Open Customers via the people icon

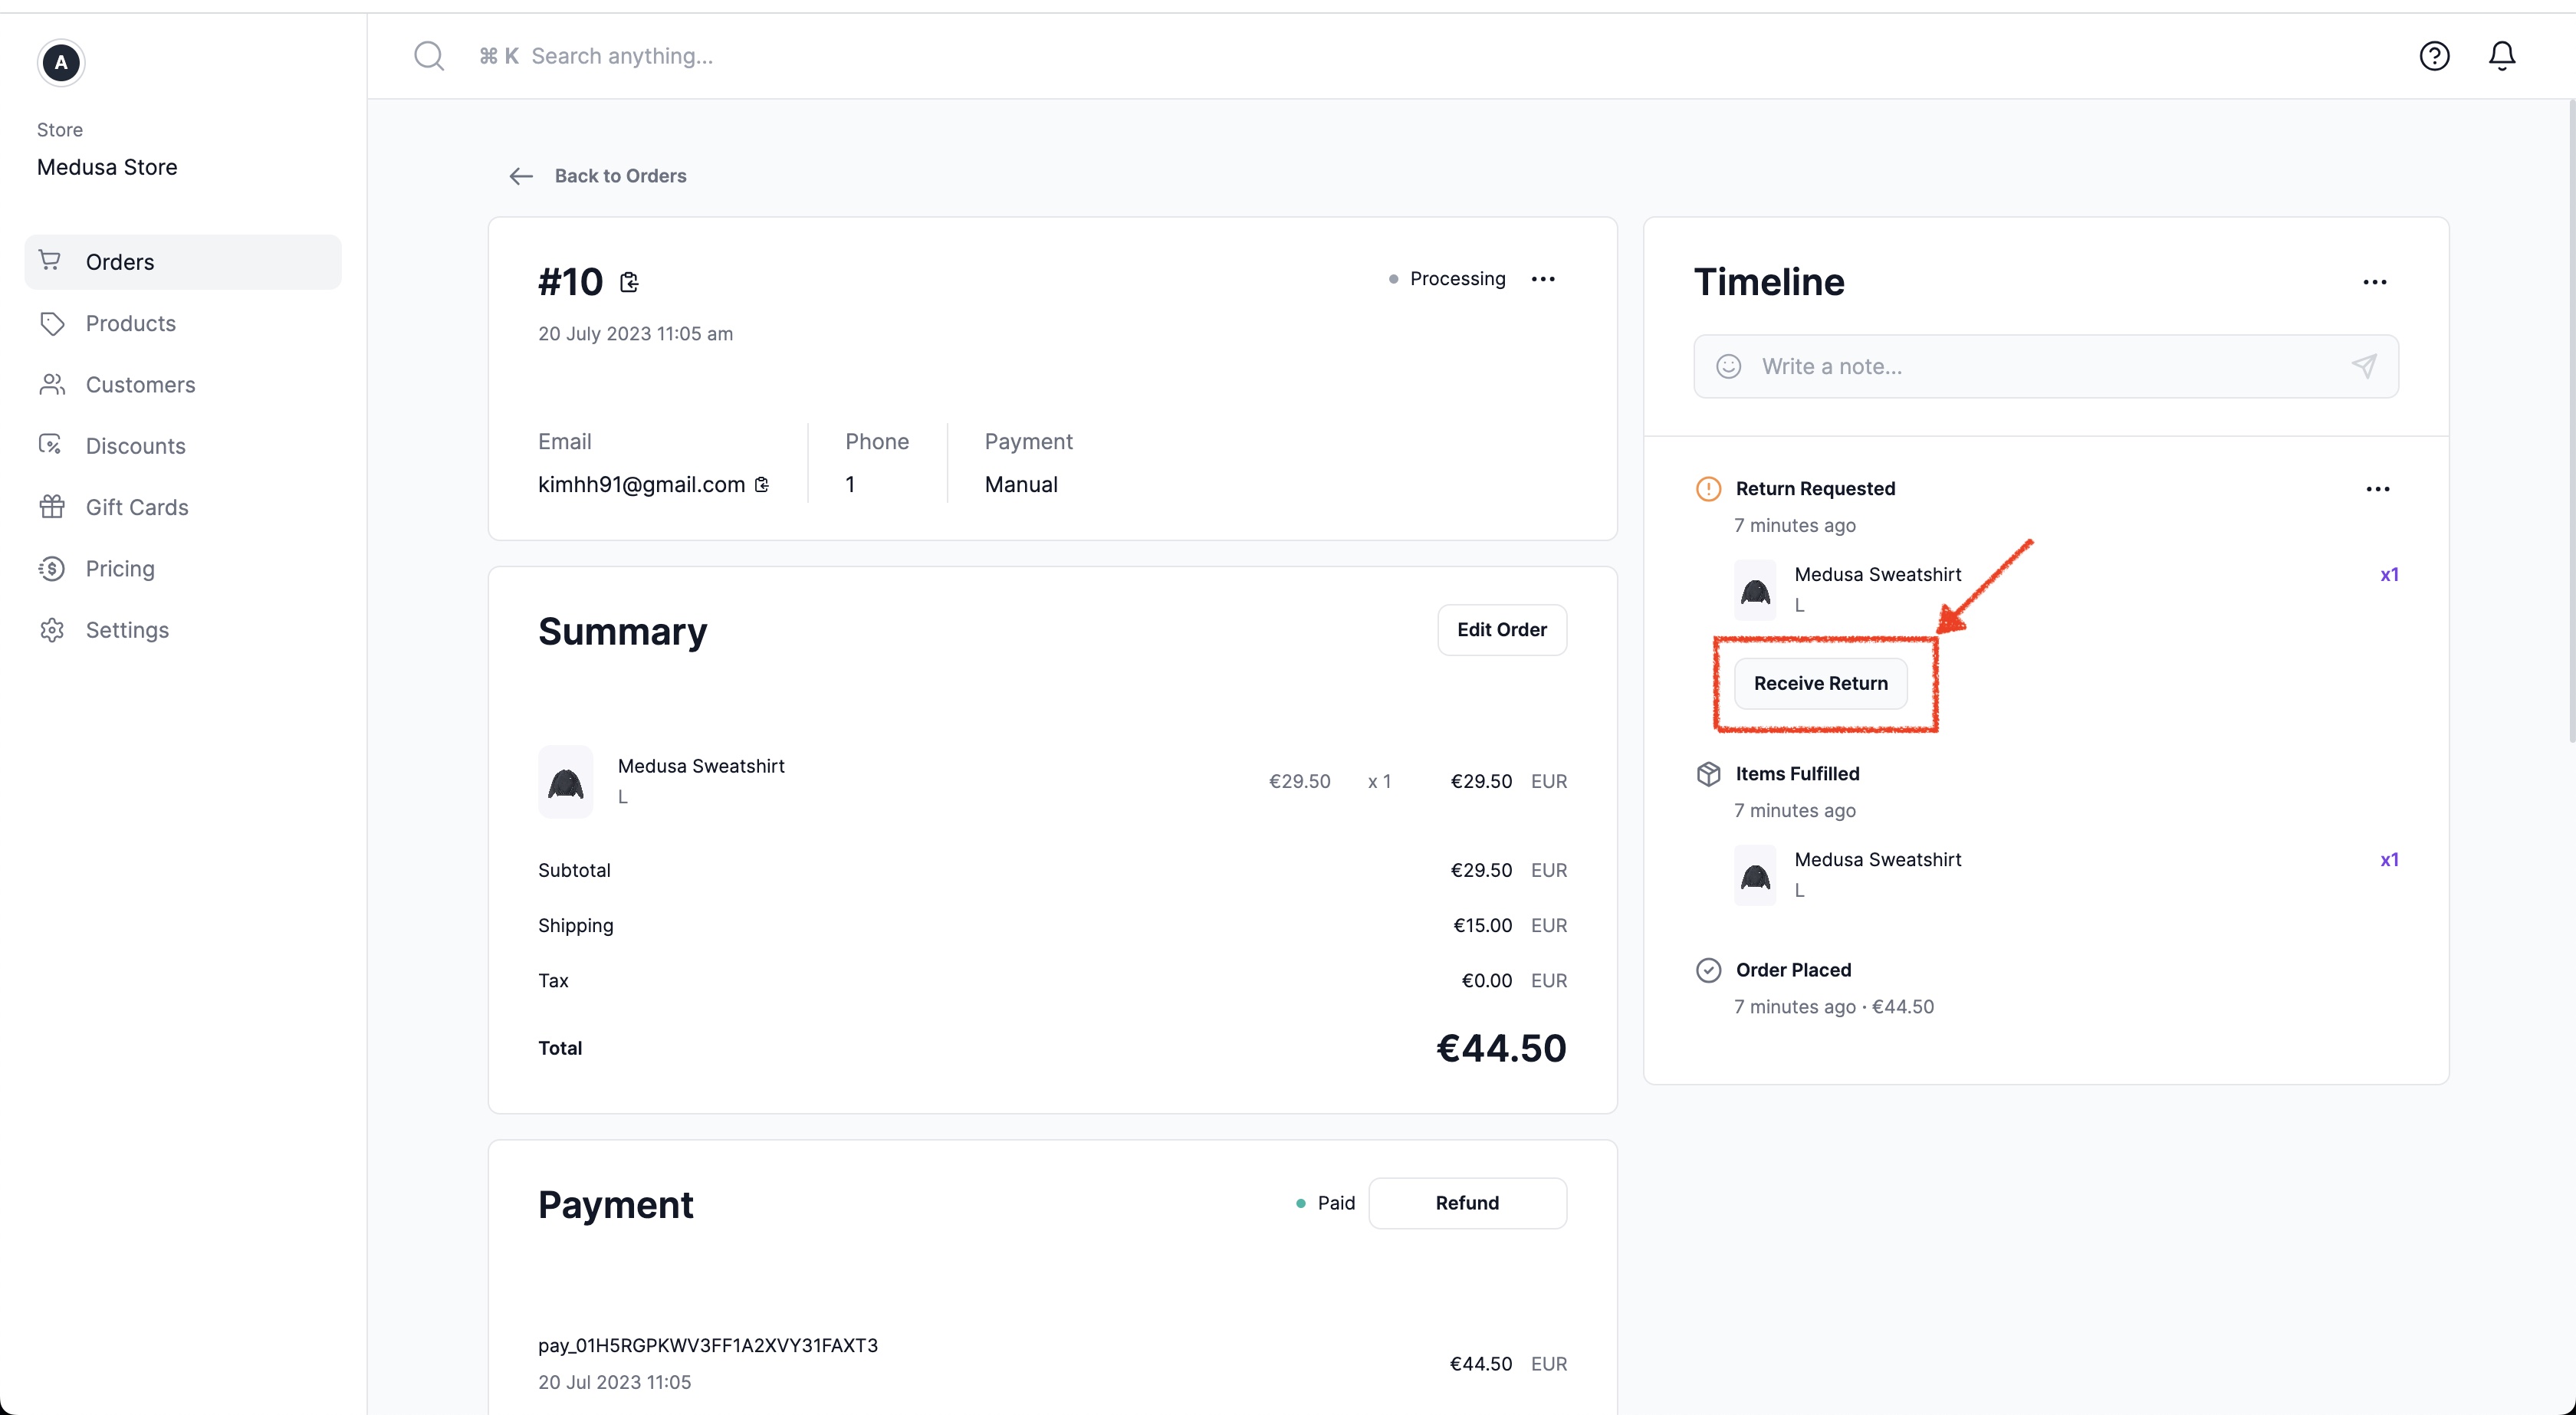click(52, 384)
